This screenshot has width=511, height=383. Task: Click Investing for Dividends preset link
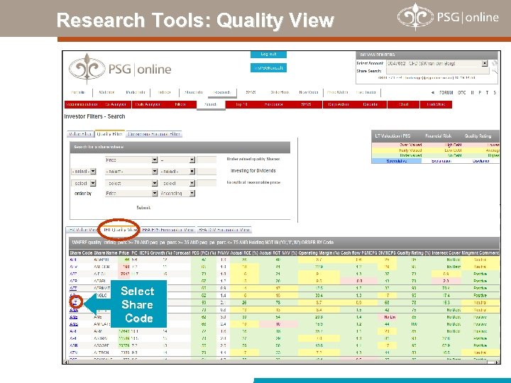[x=253, y=171]
